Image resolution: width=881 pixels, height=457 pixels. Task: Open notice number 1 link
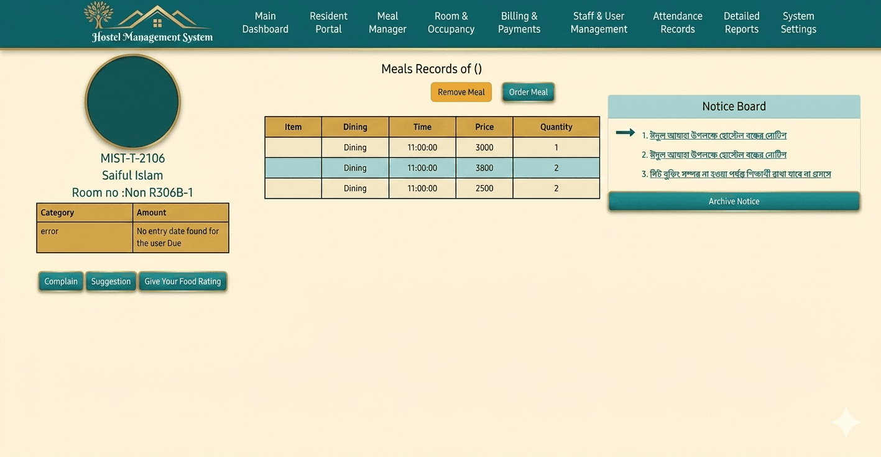718,135
